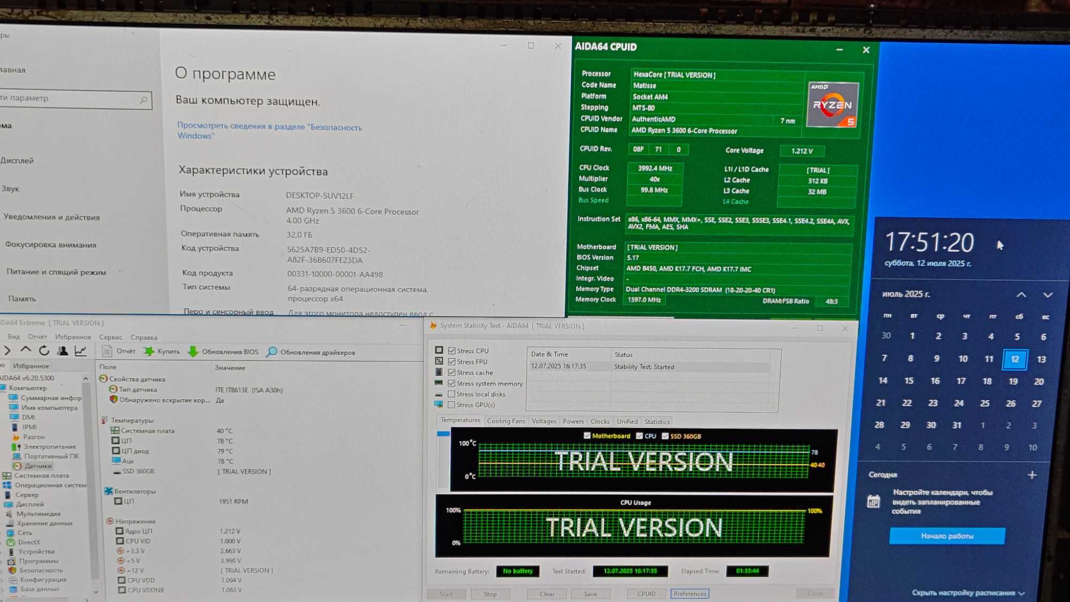Viewport: 1070px width, 602px height.
Task: Click the AIDA64 forward arrow icon
Action: (7, 350)
